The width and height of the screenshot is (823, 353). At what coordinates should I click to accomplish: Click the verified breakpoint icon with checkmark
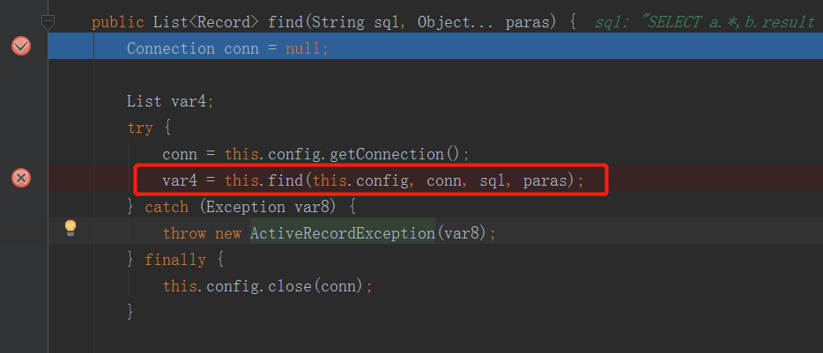pyautogui.click(x=21, y=47)
